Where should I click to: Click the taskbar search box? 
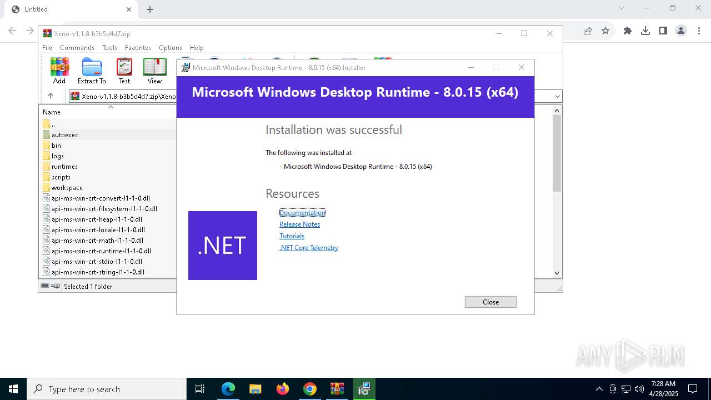[107, 389]
